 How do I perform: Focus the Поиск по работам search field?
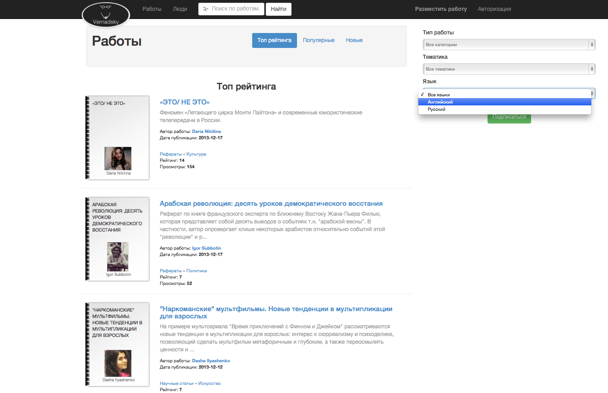tap(235, 9)
